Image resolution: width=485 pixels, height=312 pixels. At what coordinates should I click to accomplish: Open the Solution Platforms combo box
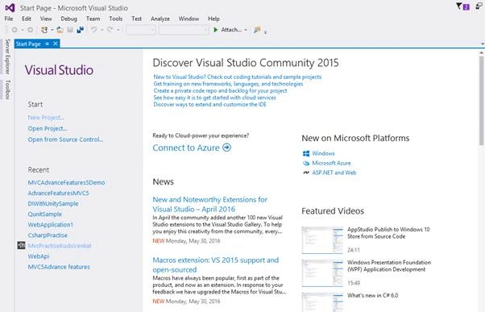[x=183, y=30]
